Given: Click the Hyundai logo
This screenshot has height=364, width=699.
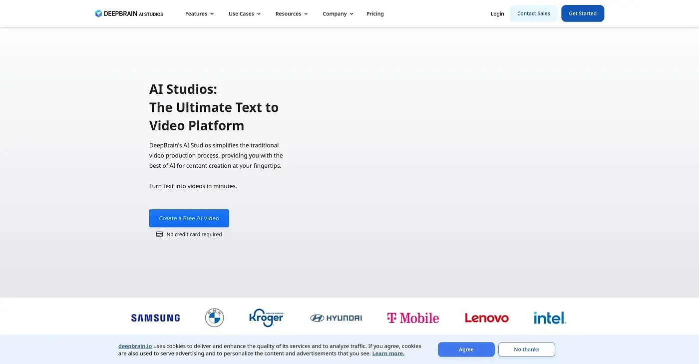Looking at the screenshot, I should coord(336,318).
